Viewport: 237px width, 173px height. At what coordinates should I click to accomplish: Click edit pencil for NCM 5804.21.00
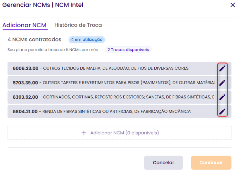tap(223, 112)
